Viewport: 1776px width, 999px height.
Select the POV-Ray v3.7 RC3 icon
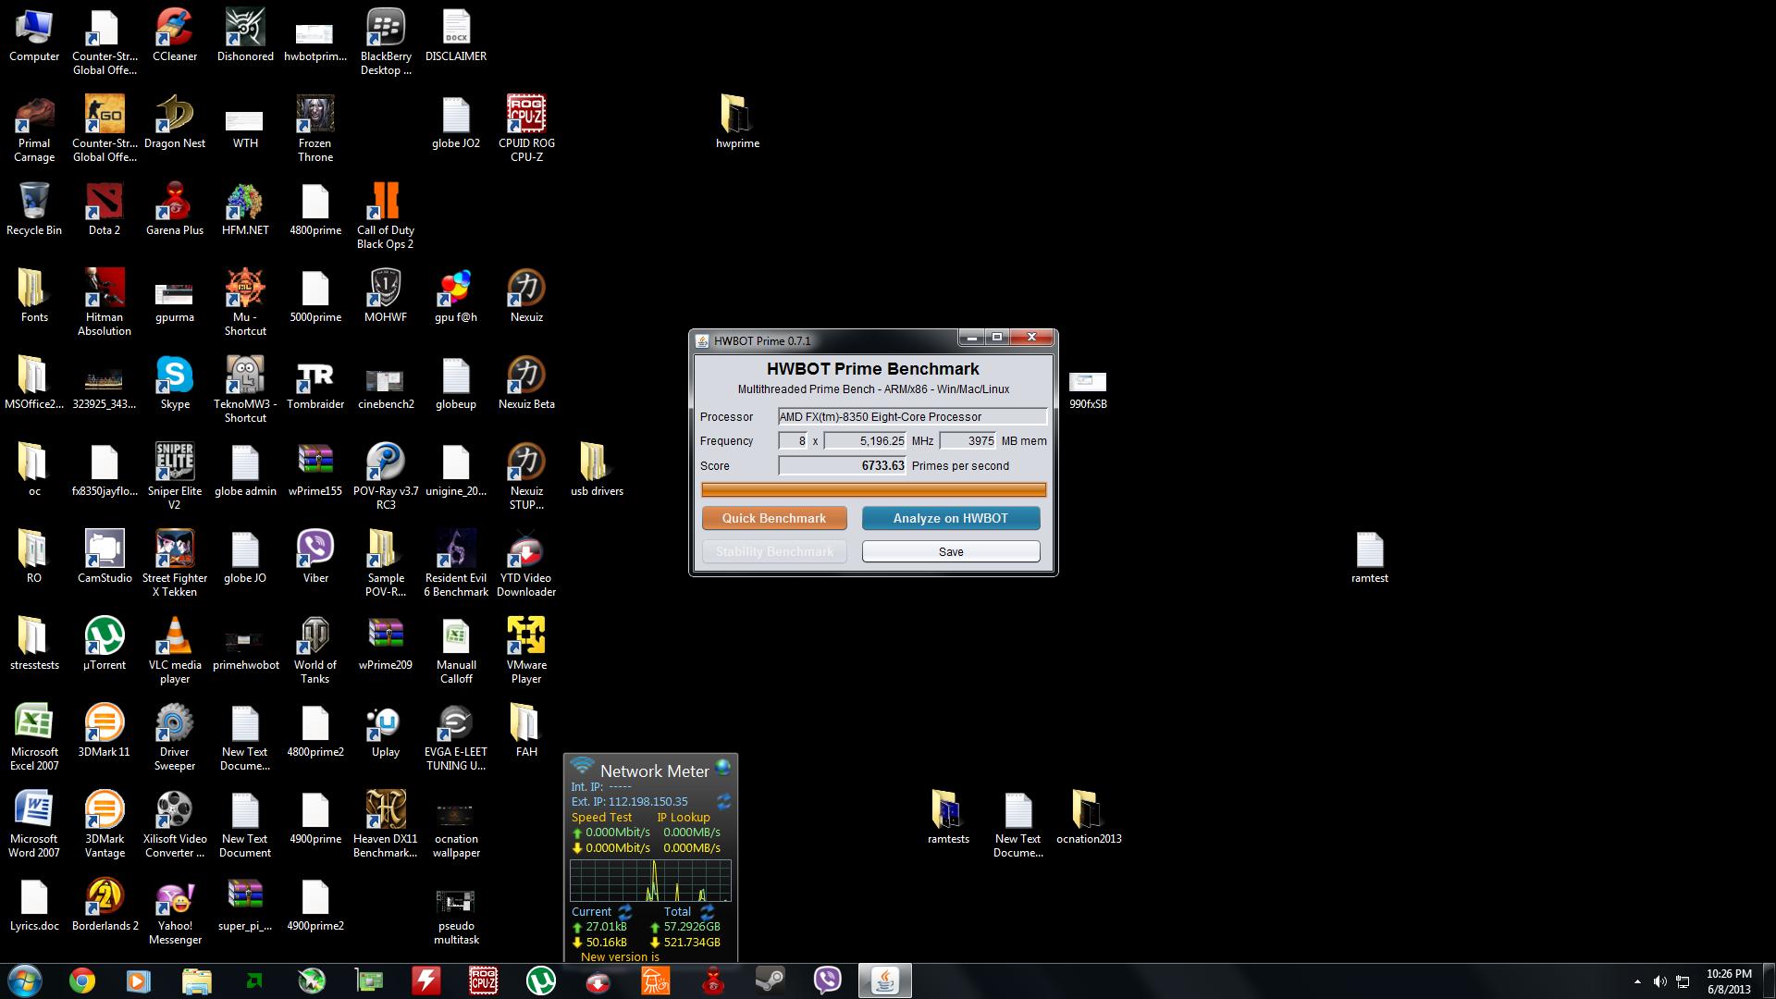tap(386, 476)
